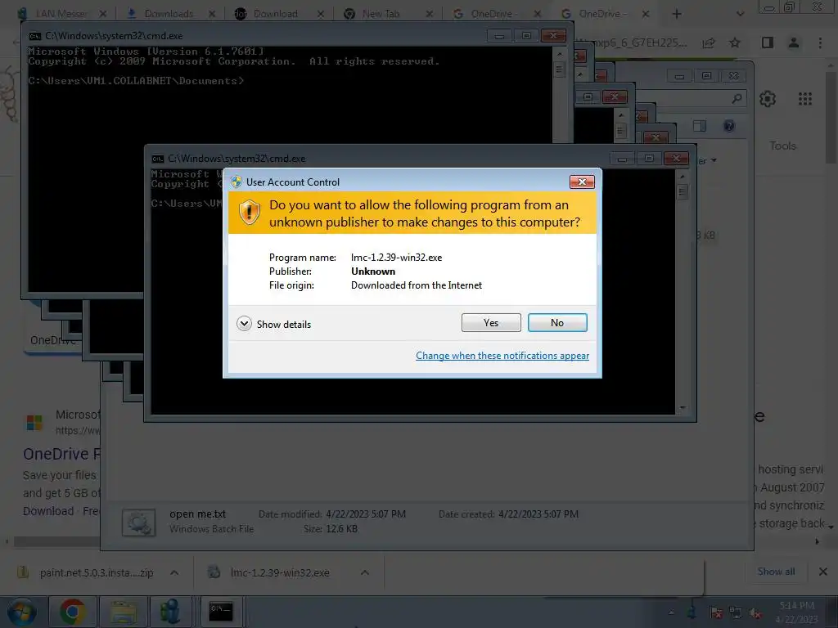
Task: Open menu arrow for paint.net zip download
Action: tap(174, 572)
